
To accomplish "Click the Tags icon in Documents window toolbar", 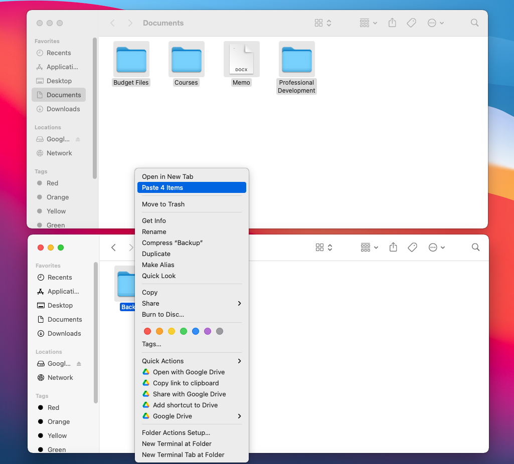I will tap(412, 23).
